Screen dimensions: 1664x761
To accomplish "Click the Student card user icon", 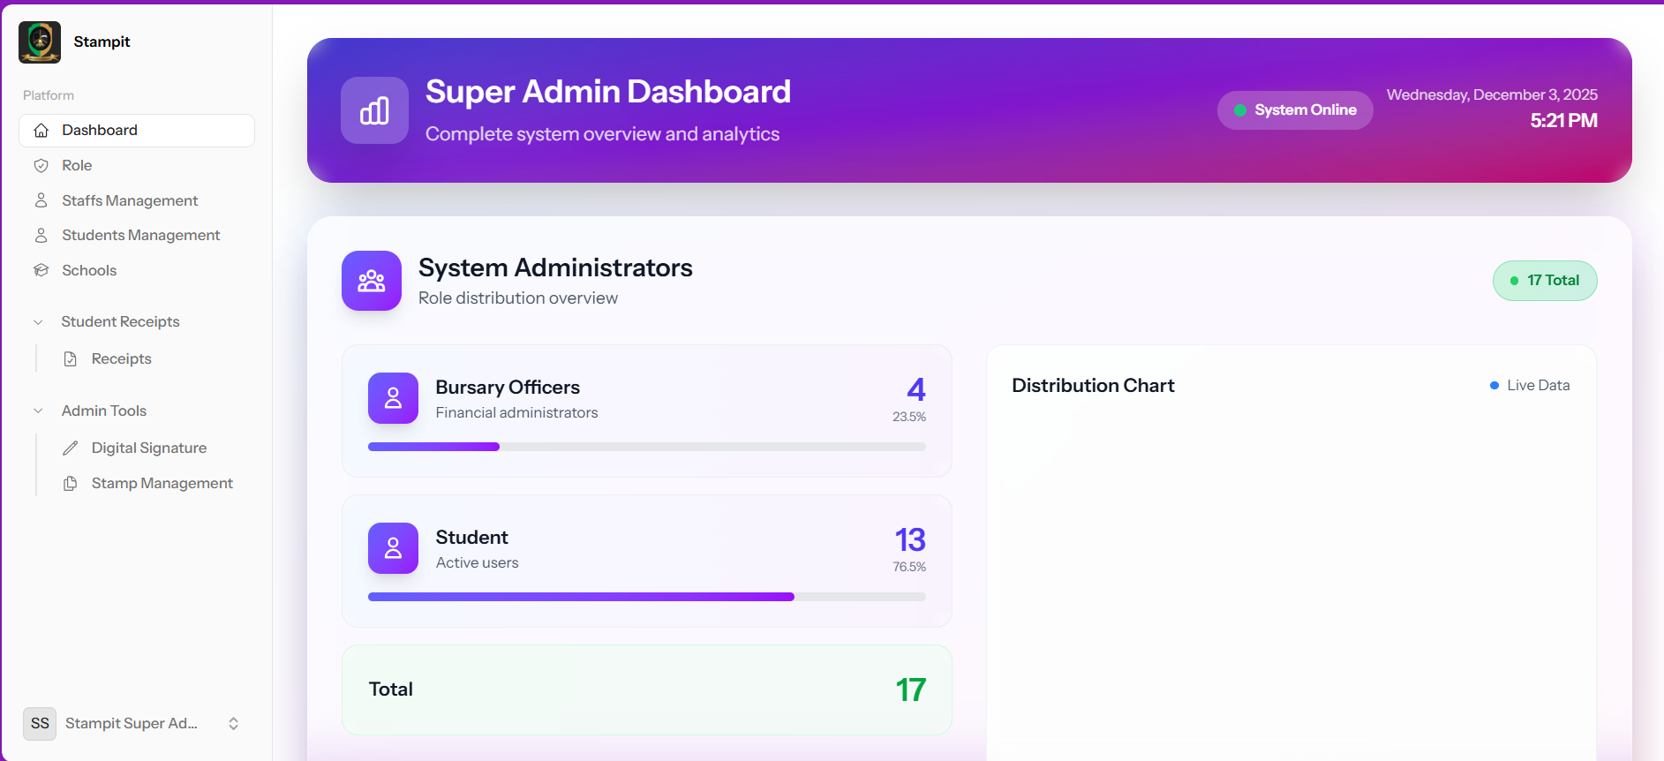I will [393, 548].
